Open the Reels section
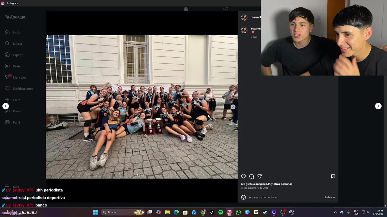 12,66
